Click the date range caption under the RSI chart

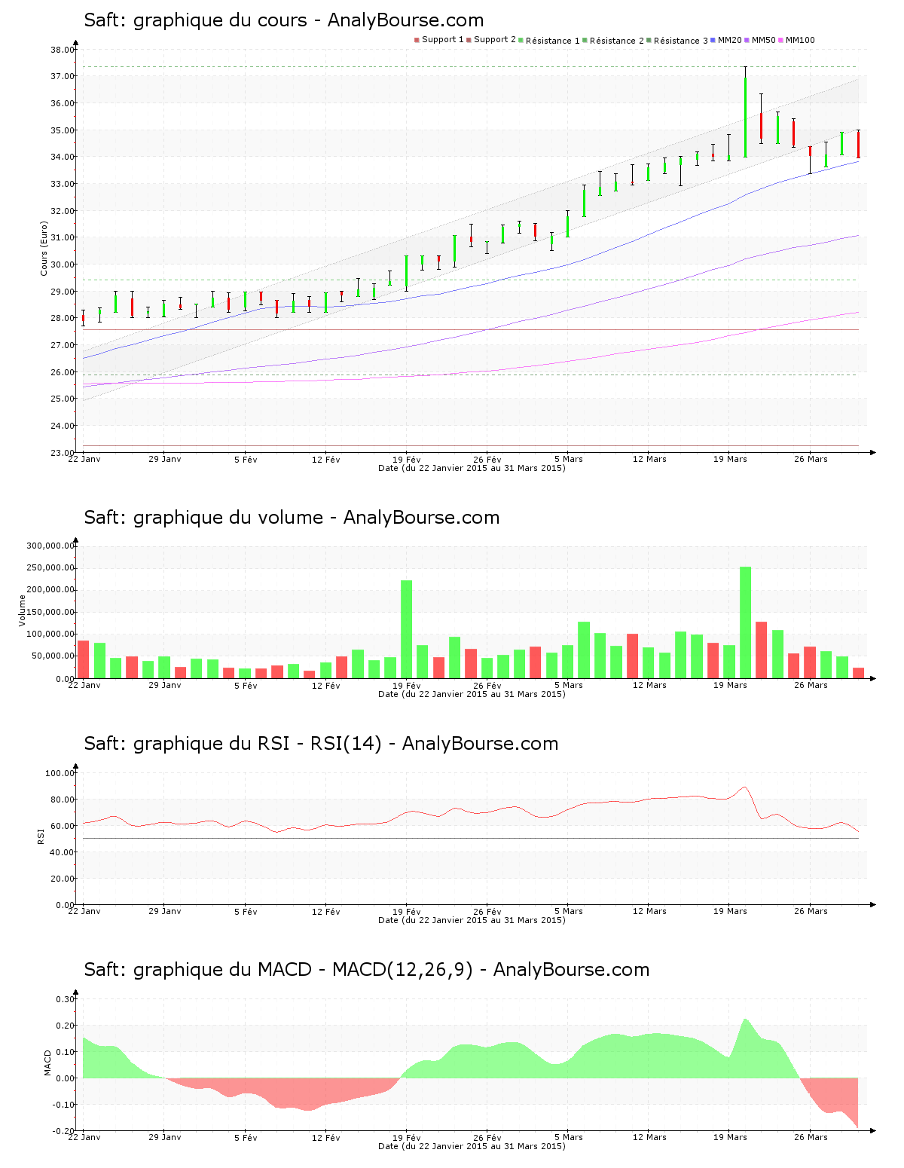pyautogui.click(x=472, y=920)
